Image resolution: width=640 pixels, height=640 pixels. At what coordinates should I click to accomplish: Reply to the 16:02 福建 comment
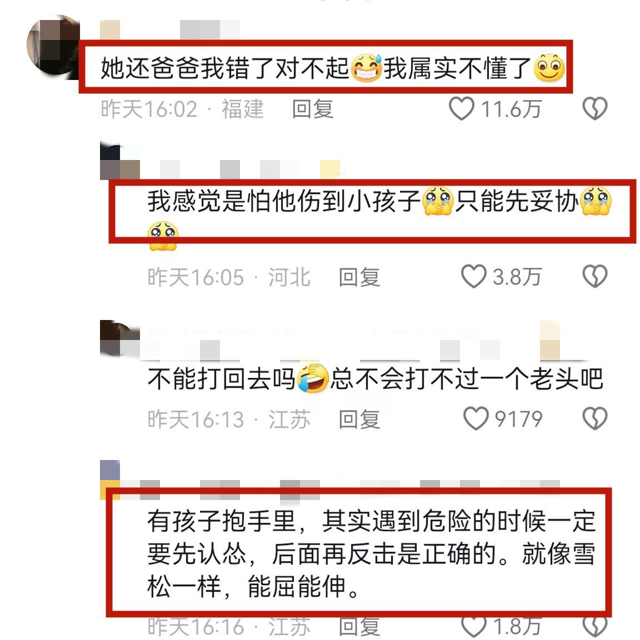pyautogui.click(x=313, y=109)
